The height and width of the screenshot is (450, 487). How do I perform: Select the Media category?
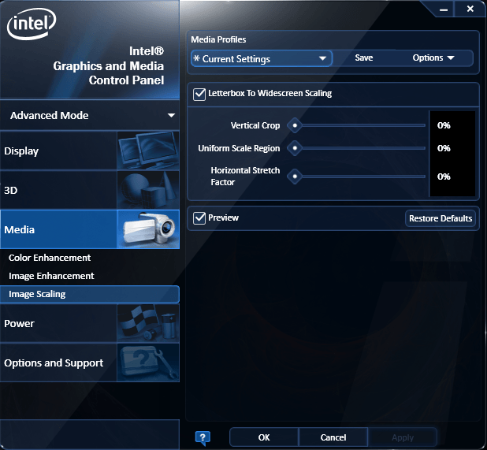pos(90,229)
